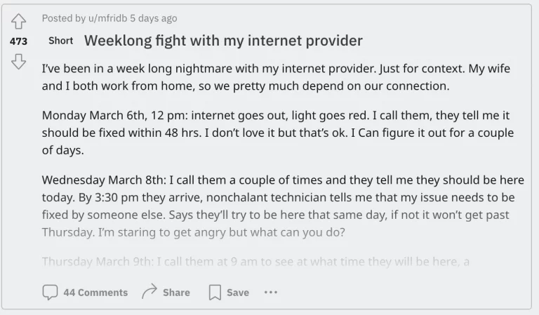Upvote the internet provider post

(x=18, y=21)
